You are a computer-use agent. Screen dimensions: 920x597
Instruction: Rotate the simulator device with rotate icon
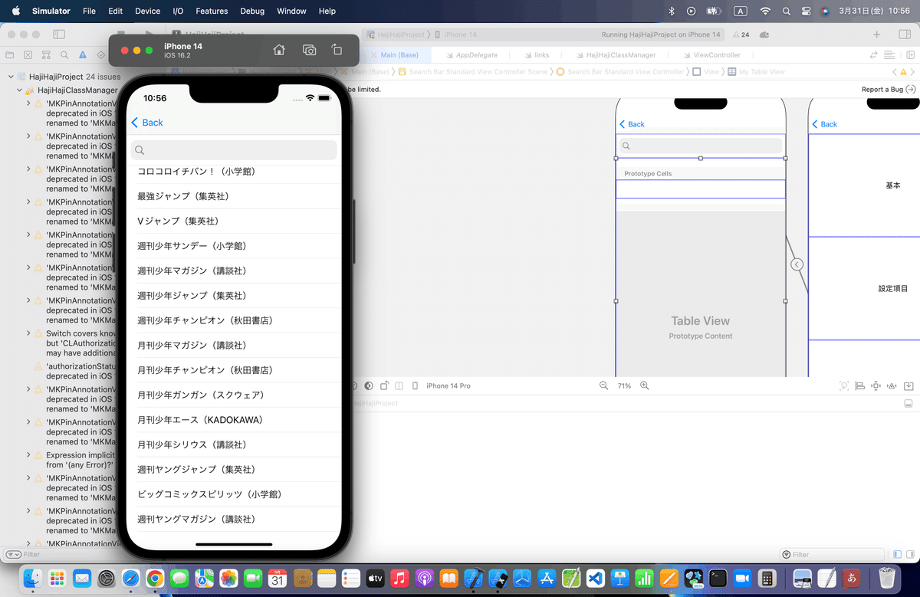(x=337, y=50)
